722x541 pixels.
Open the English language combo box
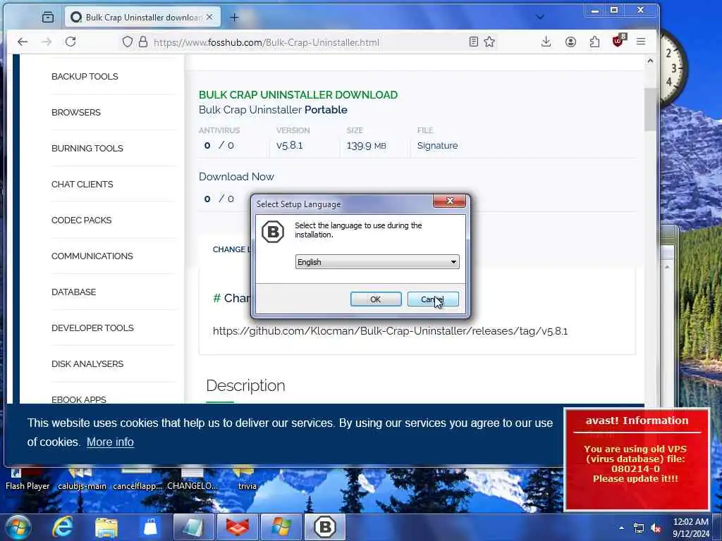pos(377,262)
